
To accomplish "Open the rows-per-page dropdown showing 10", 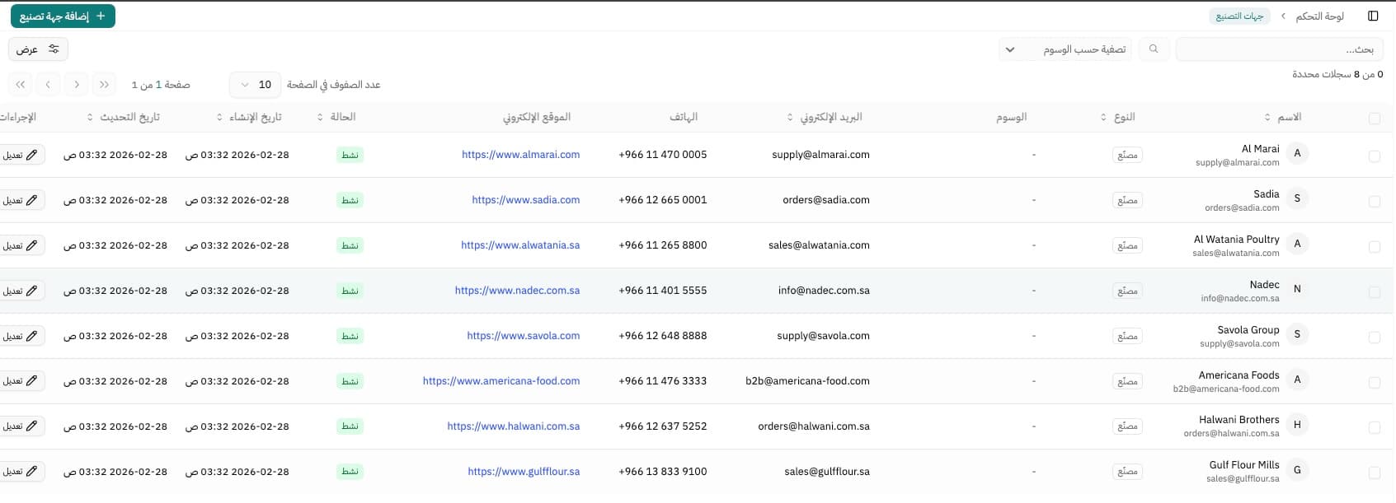I will coord(255,84).
